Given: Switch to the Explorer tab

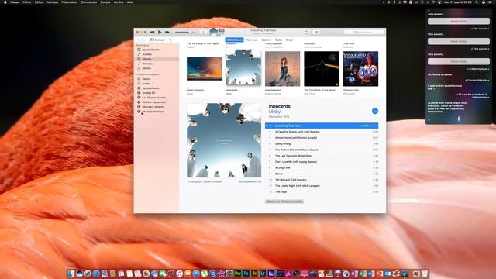Looking at the screenshot, I should point(267,40).
